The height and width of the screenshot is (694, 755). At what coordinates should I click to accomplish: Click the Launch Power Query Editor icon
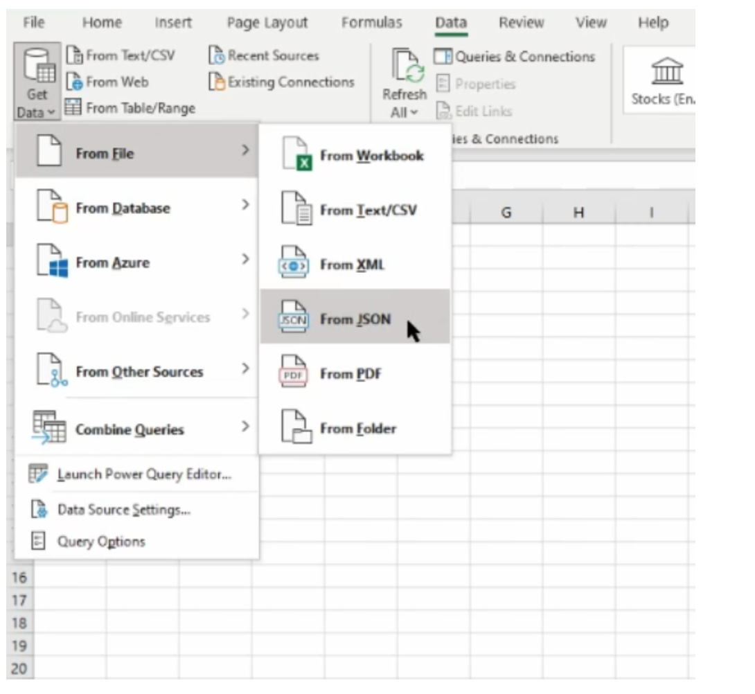(x=38, y=474)
